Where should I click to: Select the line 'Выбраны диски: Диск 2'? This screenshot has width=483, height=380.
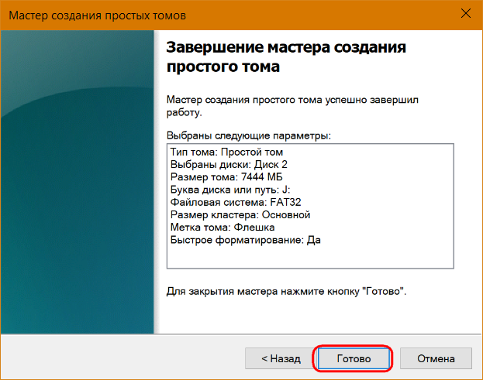tap(229, 165)
